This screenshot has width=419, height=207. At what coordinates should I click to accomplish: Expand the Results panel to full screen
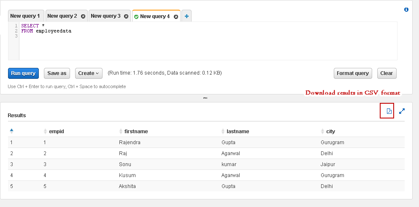pos(402,111)
